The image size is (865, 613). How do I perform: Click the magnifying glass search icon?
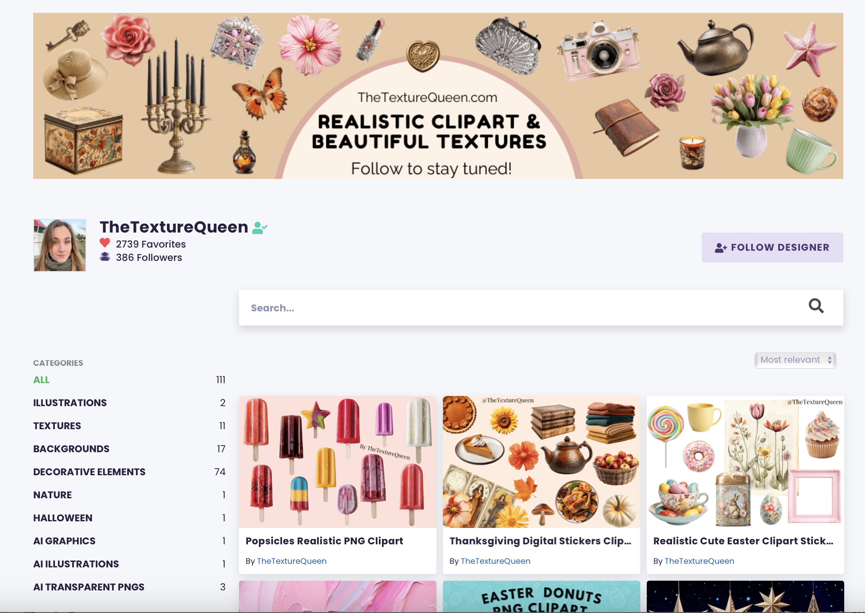coord(816,306)
